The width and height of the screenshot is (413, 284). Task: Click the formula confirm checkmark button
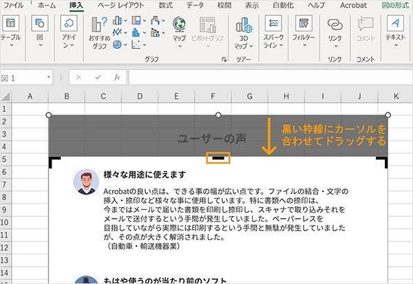98,77
